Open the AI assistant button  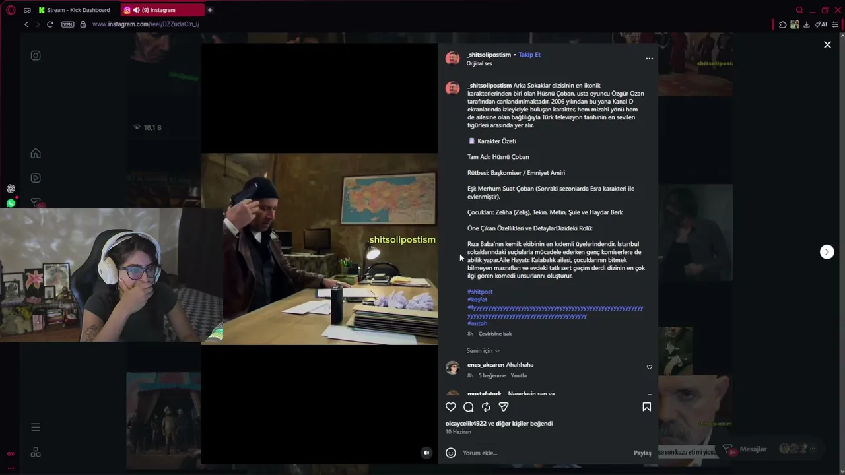coord(821,24)
